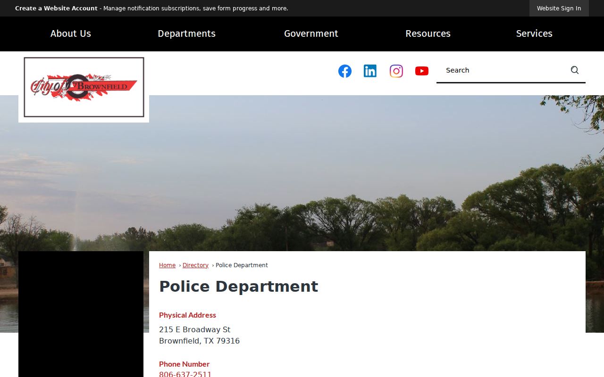Image resolution: width=604 pixels, height=377 pixels.
Task: Click the Website Sign In button
Action: tap(559, 8)
